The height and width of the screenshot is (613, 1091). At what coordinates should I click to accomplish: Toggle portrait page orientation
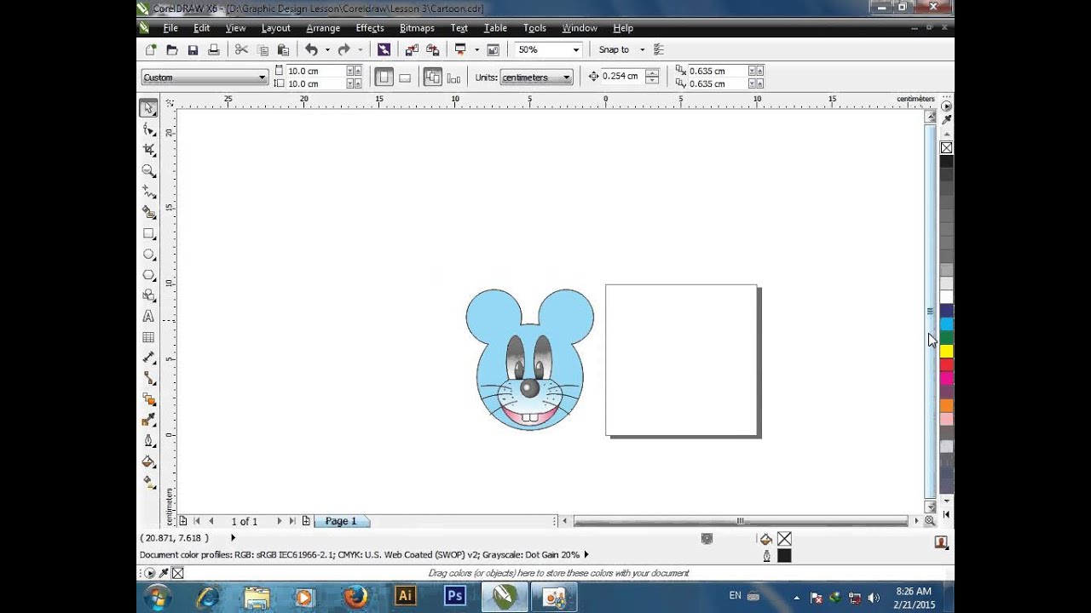[384, 77]
